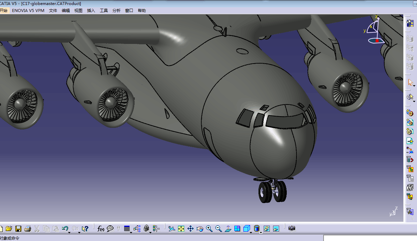Toggle the multi-view layout icon
This screenshot has width=417, height=241.
pyautogui.click(x=237, y=229)
